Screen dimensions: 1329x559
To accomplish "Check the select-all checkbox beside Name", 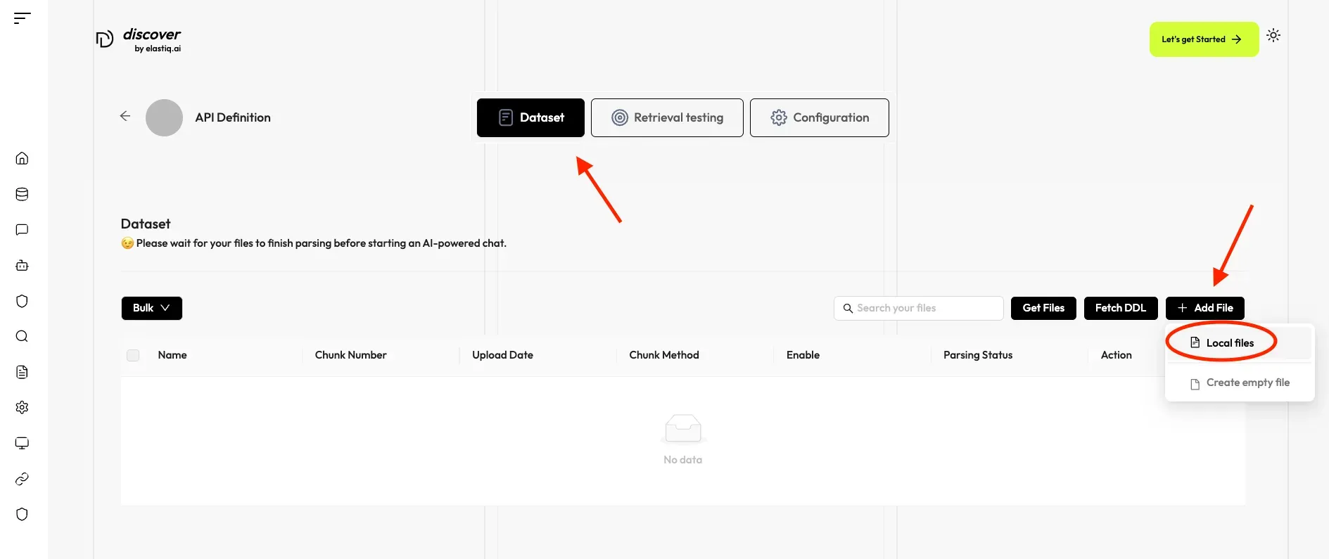I will 133,355.
